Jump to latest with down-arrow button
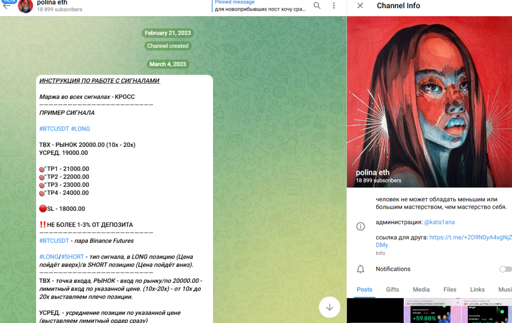The height and width of the screenshot is (323, 512). tap(329, 307)
